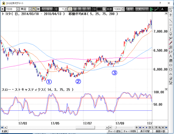Select the トヨタ chart tab

pos(4,131)
